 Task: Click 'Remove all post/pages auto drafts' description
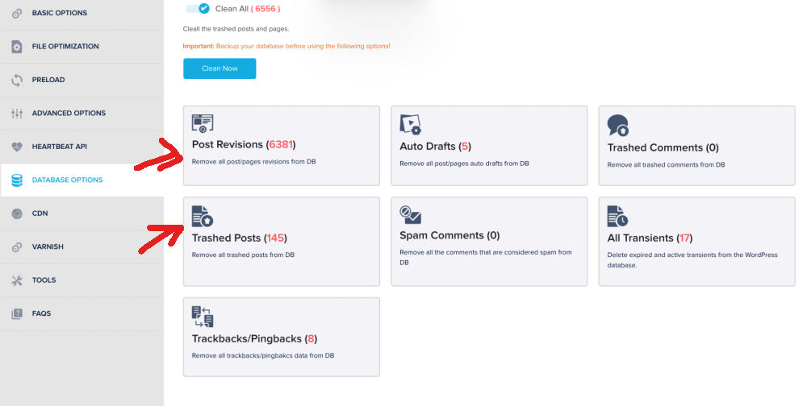point(464,164)
